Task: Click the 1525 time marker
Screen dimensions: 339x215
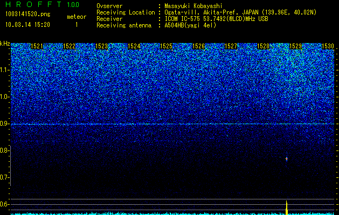Action: (x=166, y=46)
